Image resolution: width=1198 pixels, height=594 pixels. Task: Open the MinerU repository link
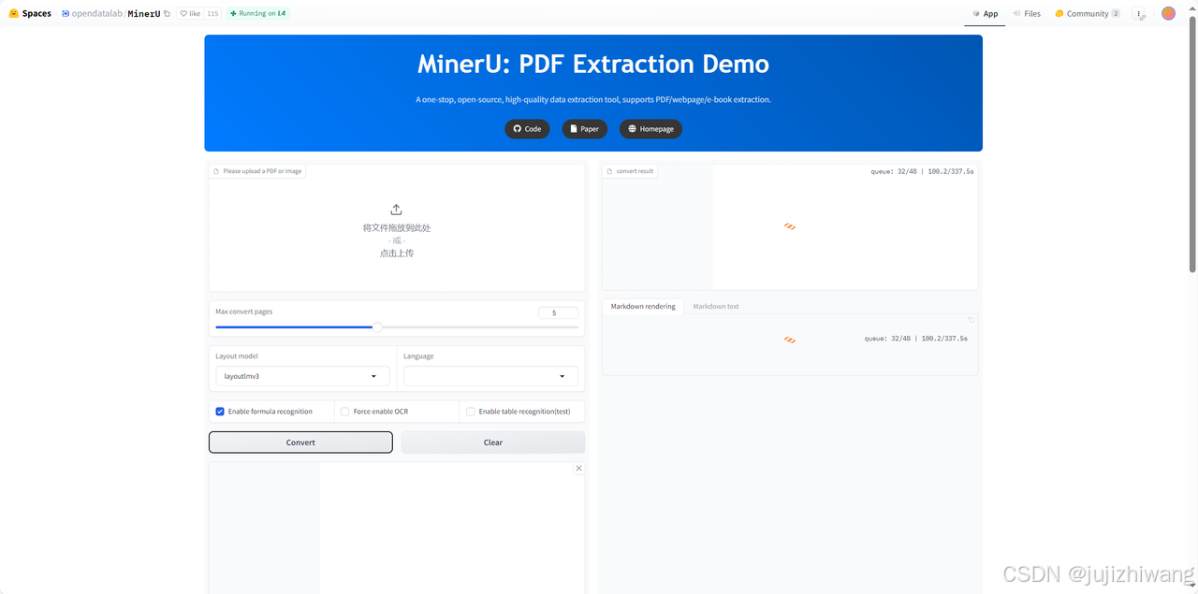coord(144,14)
